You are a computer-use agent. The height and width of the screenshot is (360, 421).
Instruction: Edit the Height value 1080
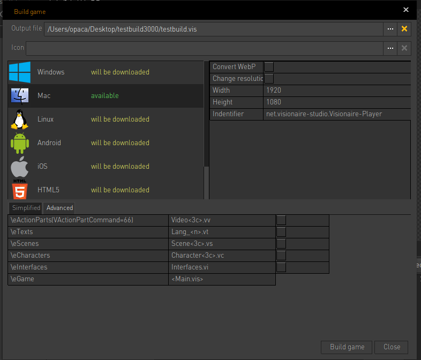coord(337,102)
